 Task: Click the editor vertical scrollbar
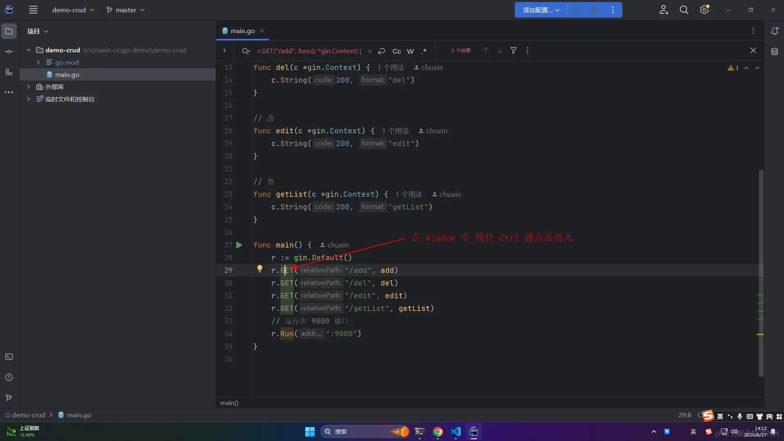(x=761, y=273)
